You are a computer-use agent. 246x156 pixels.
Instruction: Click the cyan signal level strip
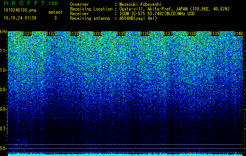pyautogui.click(x=125, y=154)
